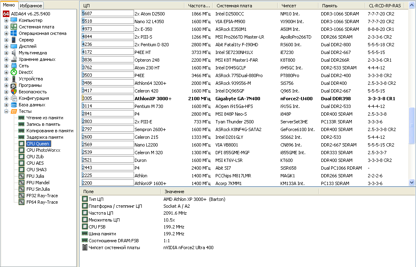Open the FPU SinJulia benchmark
This screenshot has width=416, height=267.
tap(38, 189)
